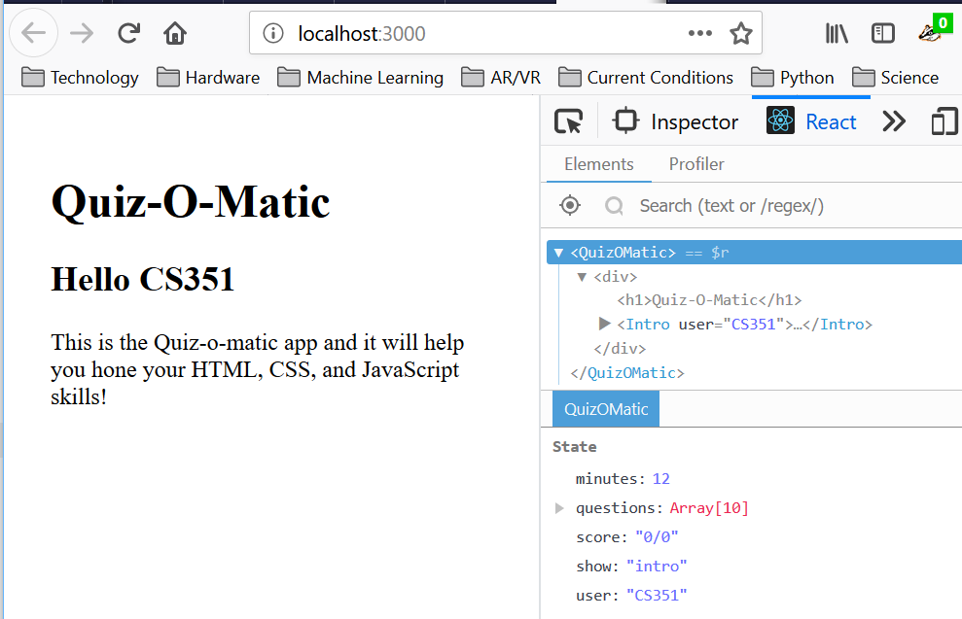Switch to the Profiler tab

[695, 164]
